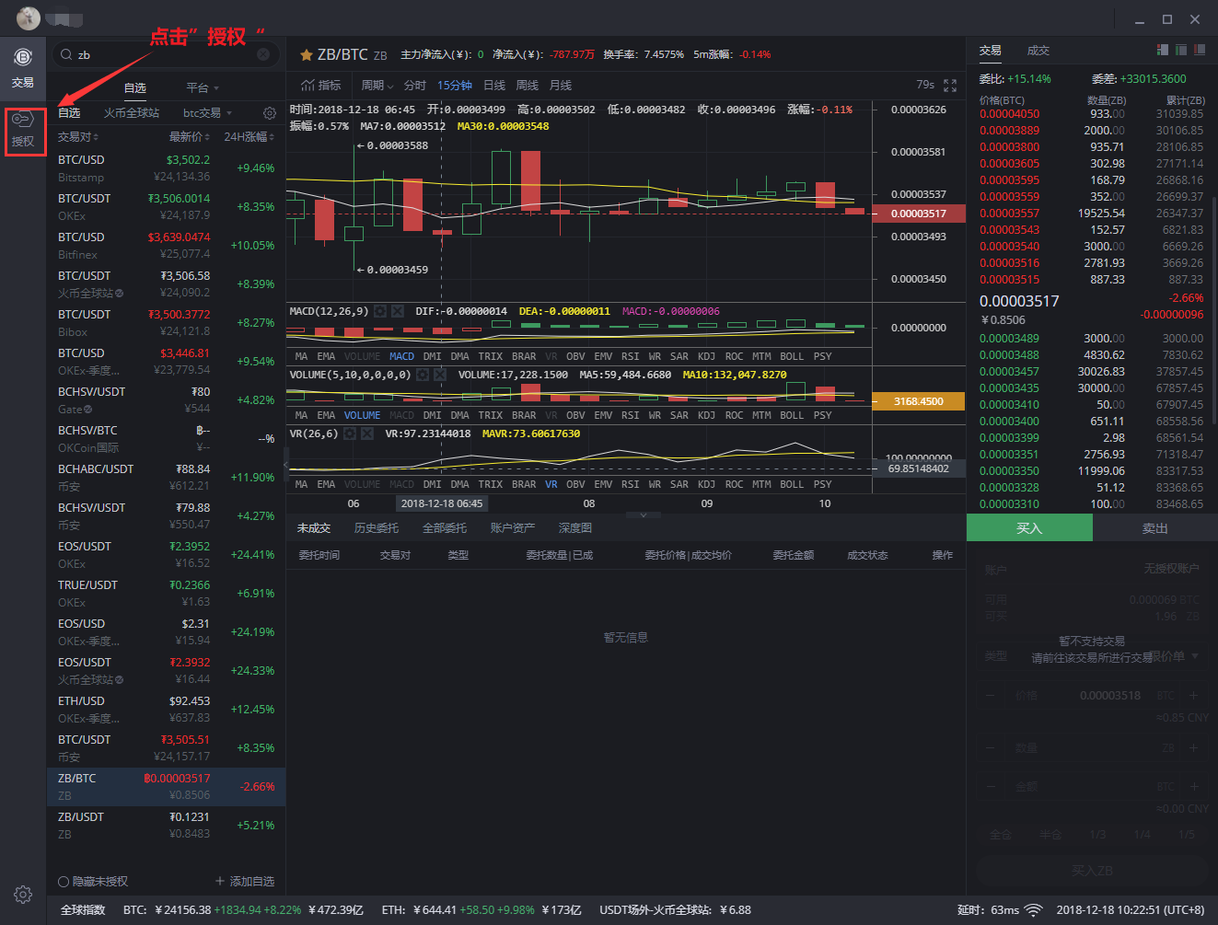Click the 买入ZB submit button

click(x=1093, y=871)
